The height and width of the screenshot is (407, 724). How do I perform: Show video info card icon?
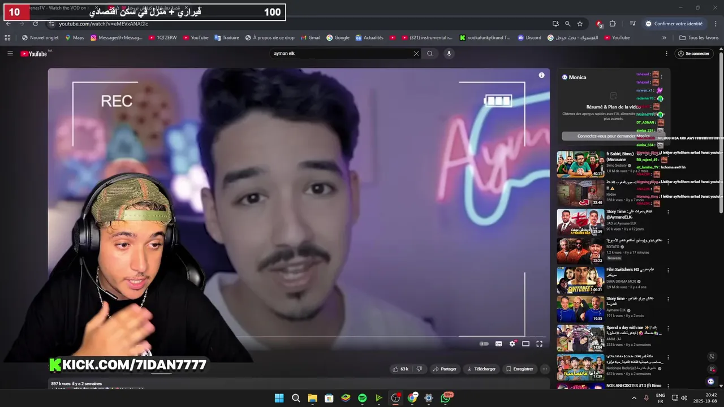(x=541, y=75)
